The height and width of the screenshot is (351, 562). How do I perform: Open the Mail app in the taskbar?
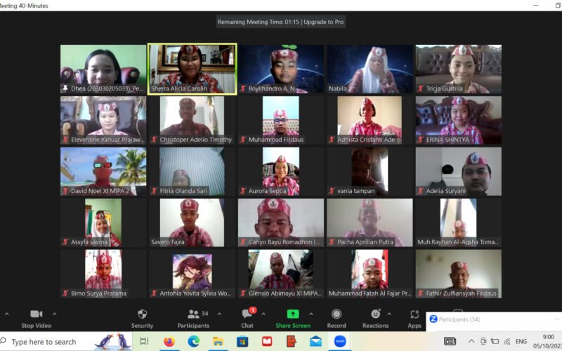(x=315, y=341)
